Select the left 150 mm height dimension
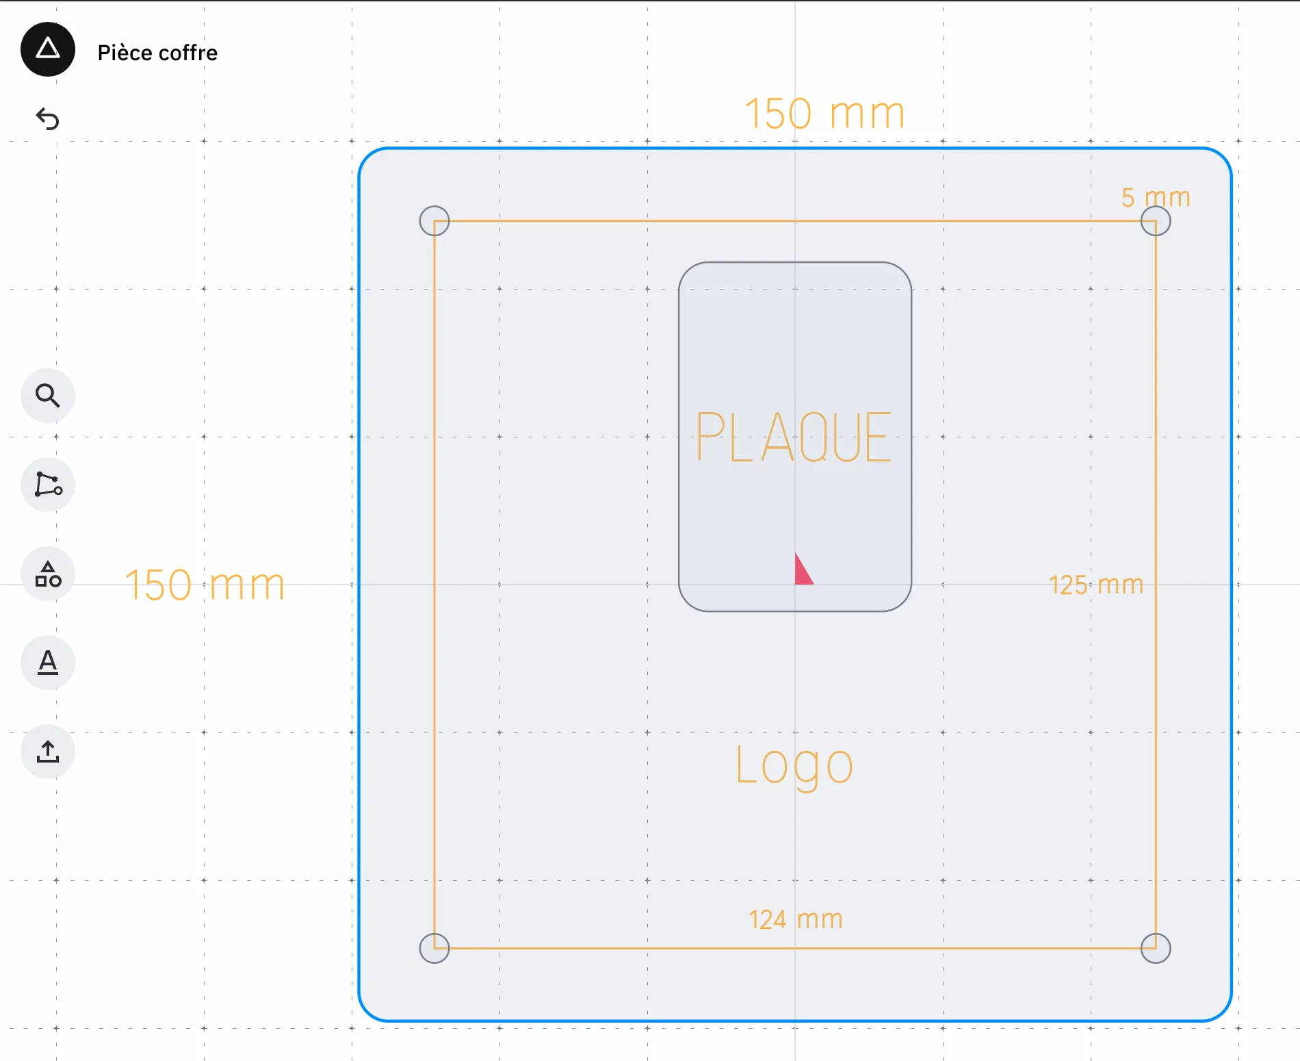This screenshot has width=1300, height=1061. point(205,585)
